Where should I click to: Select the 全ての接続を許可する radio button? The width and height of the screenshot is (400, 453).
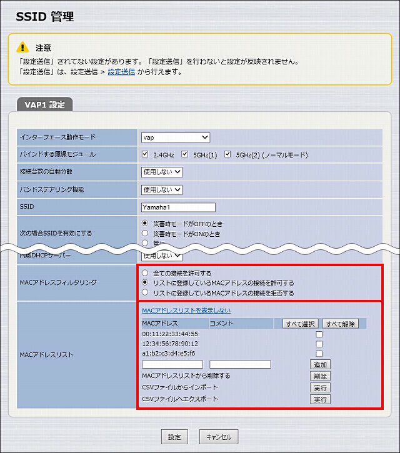tap(145, 272)
